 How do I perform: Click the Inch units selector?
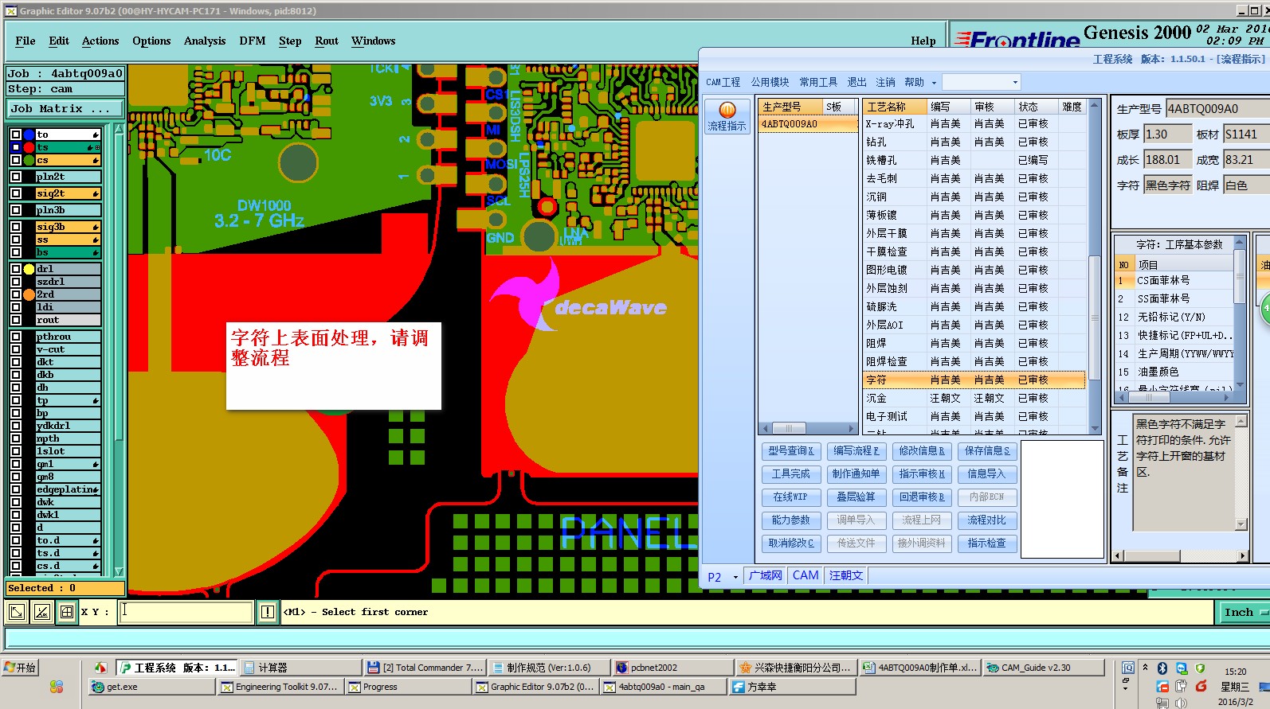[1244, 612]
